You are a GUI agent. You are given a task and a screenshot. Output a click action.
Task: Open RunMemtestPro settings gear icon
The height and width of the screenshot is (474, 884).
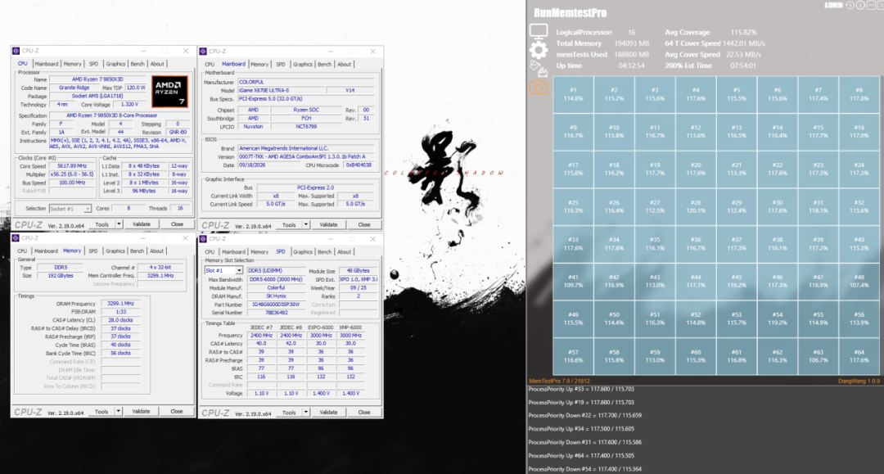[x=539, y=51]
